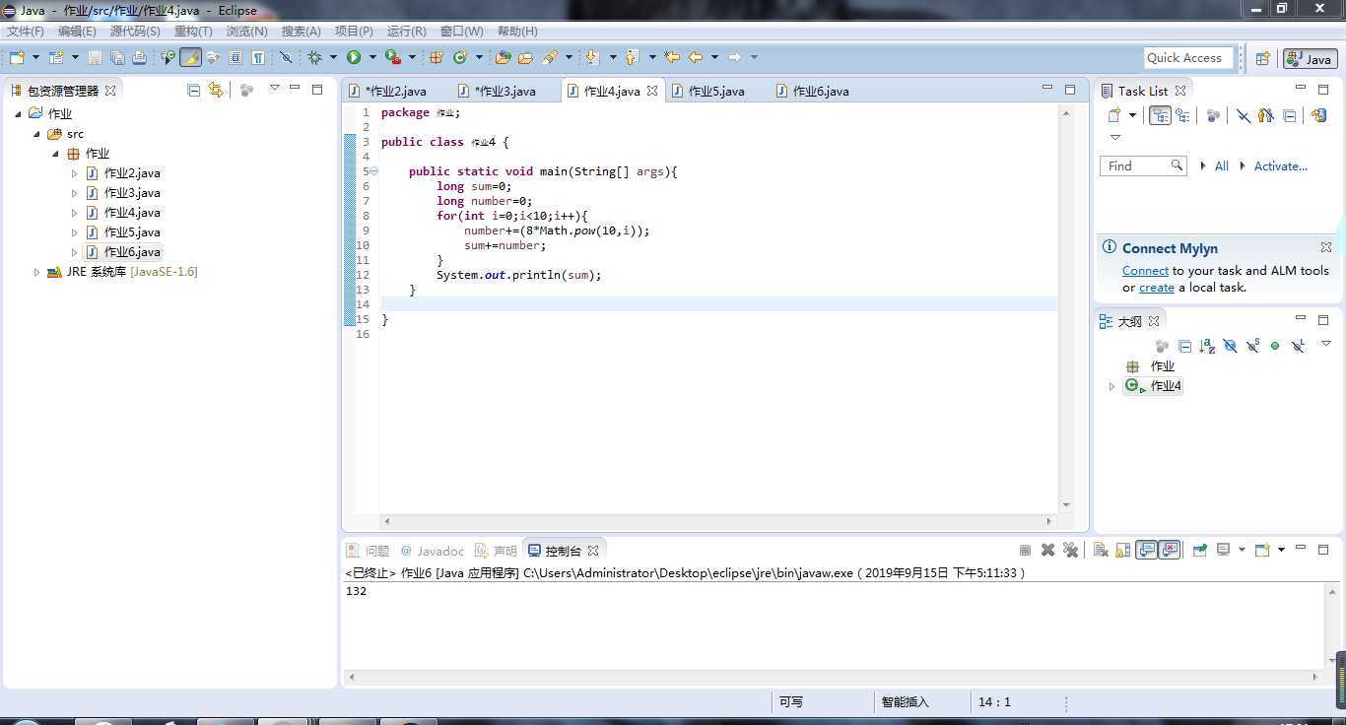Toggle Show Console on Standard Error changes
This screenshot has height=725, width=1346.
(1170, 551)
